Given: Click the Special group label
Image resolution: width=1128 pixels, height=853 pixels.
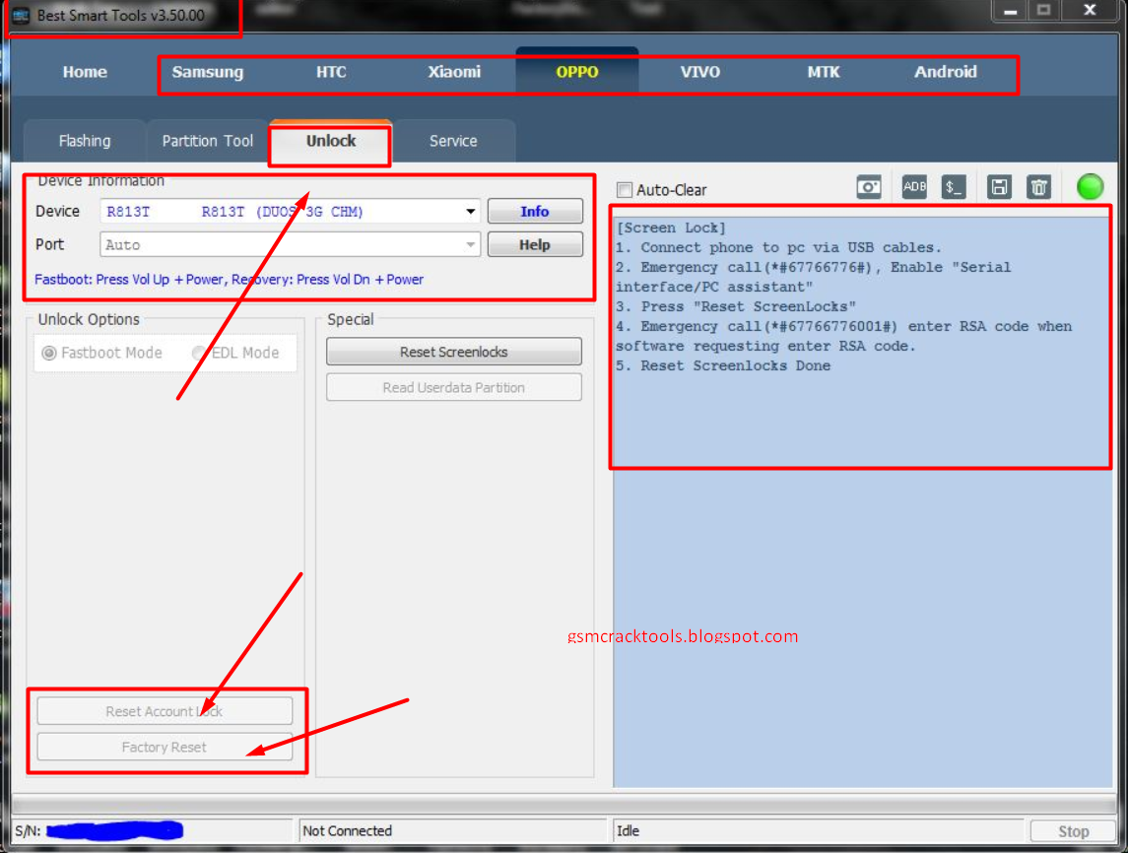Looking at the screenshot, I should [351, 319].
